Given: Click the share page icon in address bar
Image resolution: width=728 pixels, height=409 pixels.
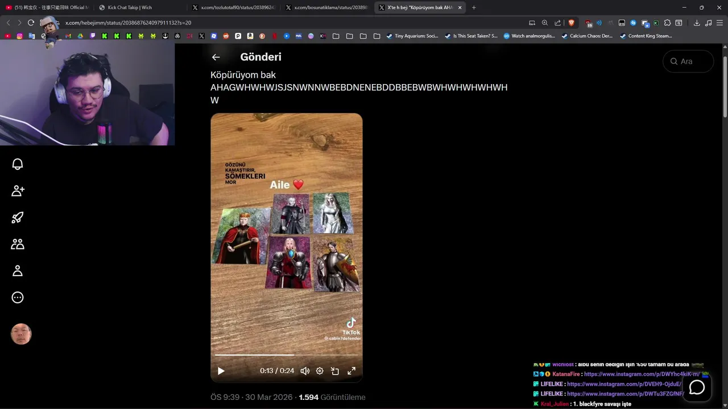Looking at the screenshot, I should 558,23.
